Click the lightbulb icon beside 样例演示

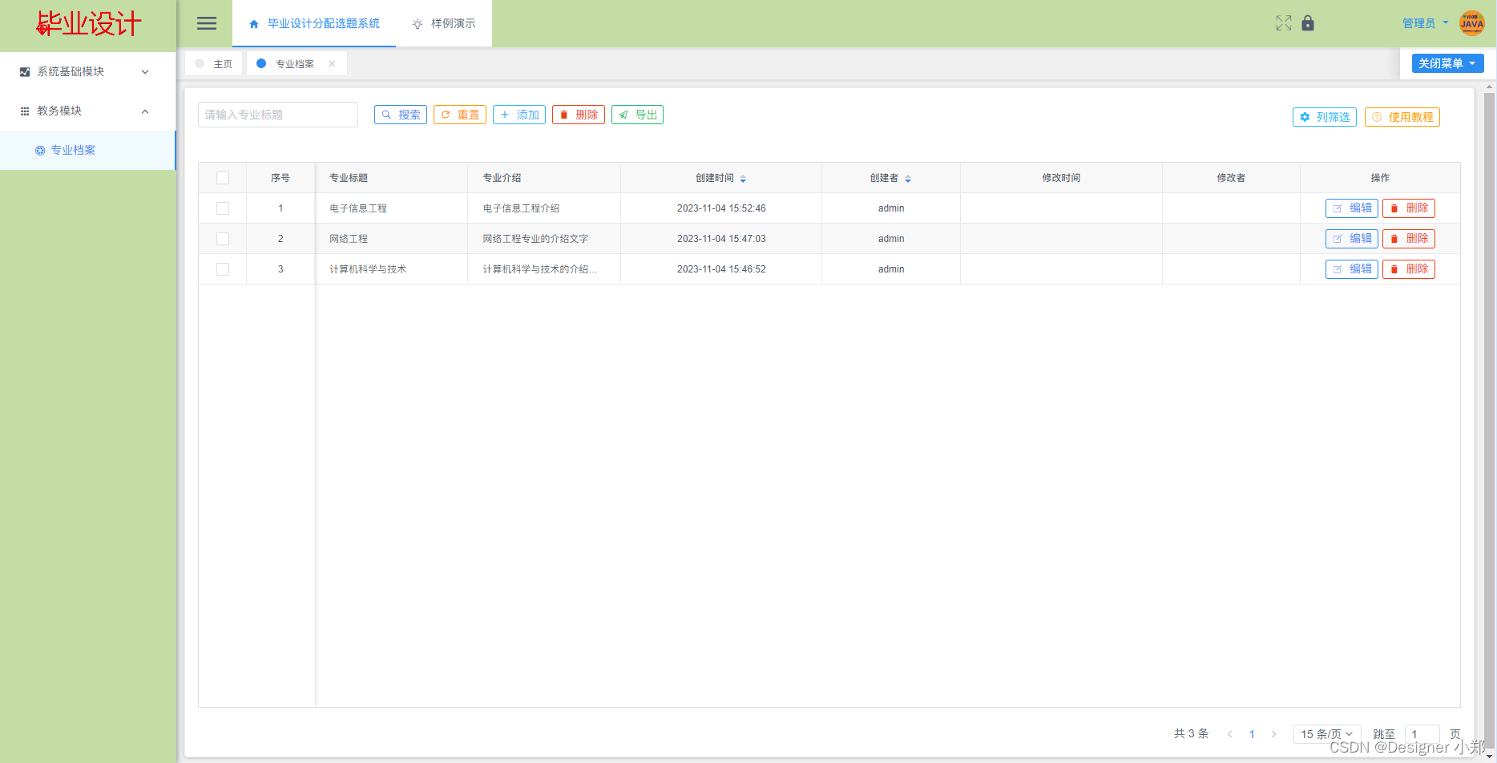(x=418, y=24)
